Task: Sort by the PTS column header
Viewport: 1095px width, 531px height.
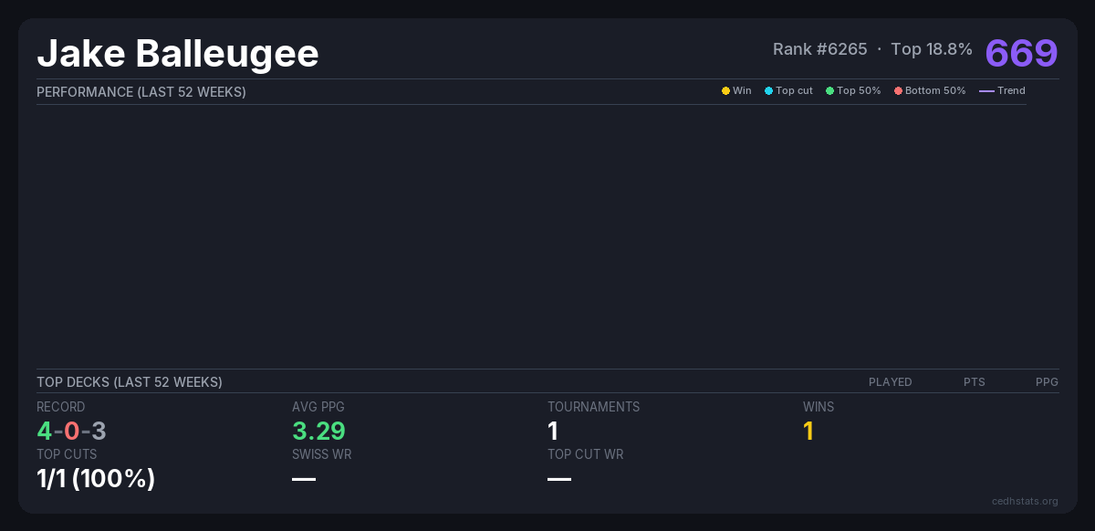Action: pos(974,382)
